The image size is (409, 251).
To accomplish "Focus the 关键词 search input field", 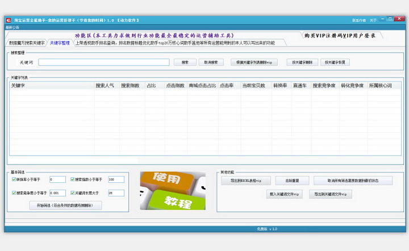I will 104,62.
